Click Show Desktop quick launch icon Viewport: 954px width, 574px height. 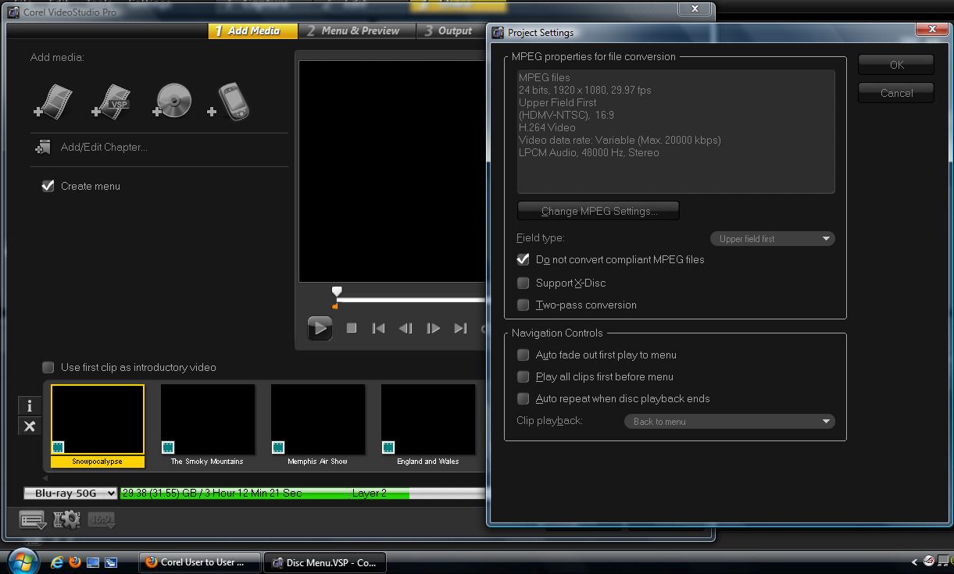pos(93,562)
